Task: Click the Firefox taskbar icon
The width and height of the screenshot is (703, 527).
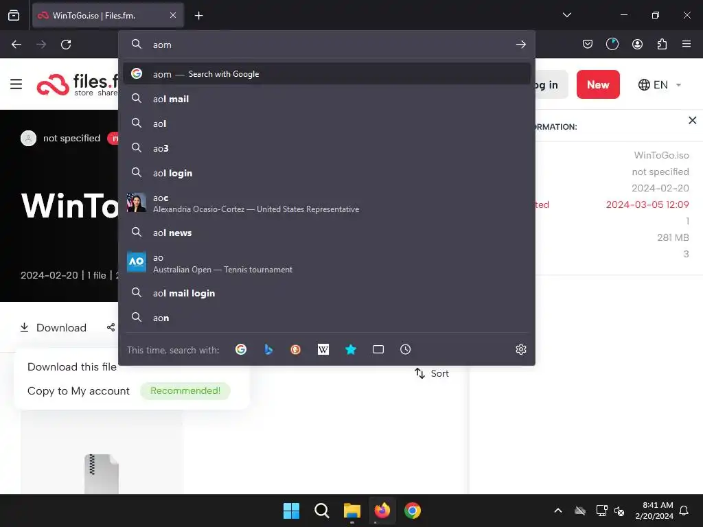Action: tap(382, 511)
